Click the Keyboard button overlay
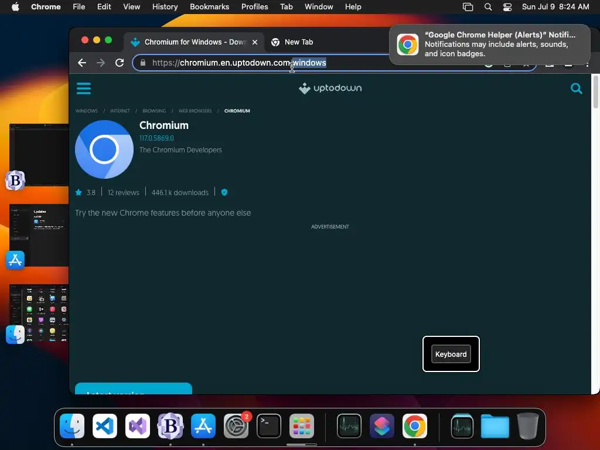 coord(451,354)
